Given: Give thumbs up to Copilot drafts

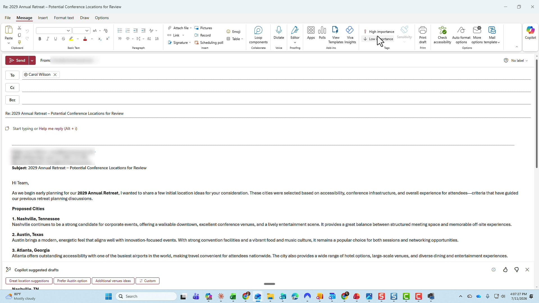Looking at the screenshot, I should (505, 270).
